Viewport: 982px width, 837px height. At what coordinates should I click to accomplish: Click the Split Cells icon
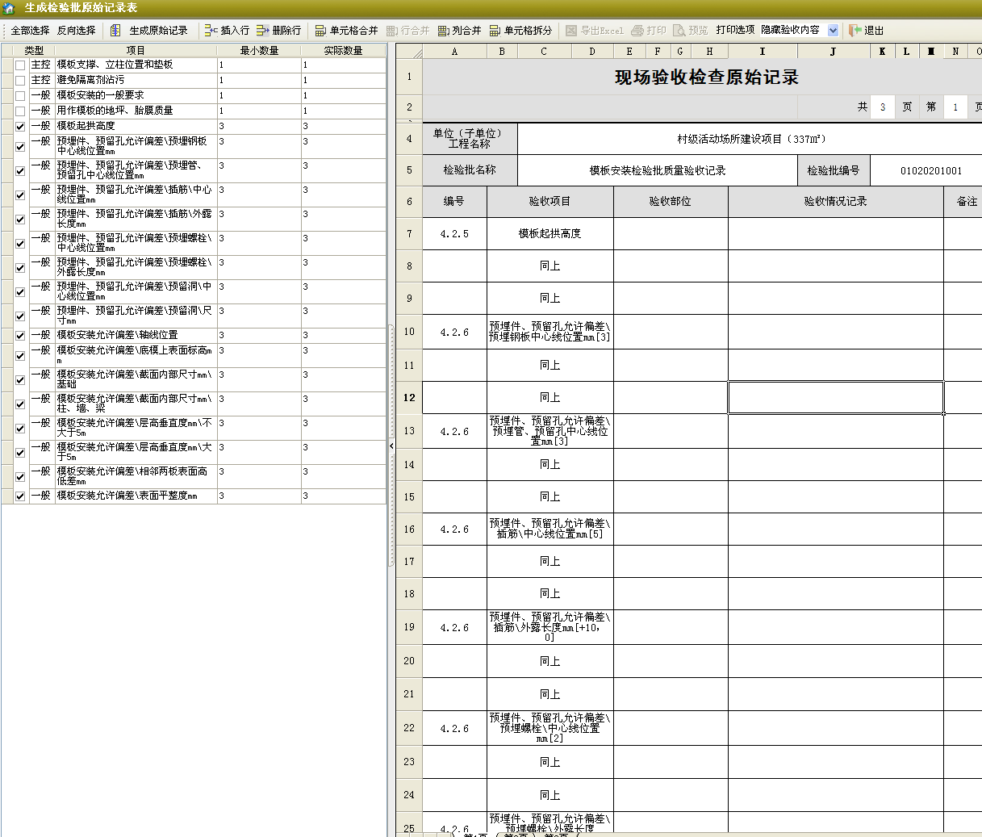(495, 31)
